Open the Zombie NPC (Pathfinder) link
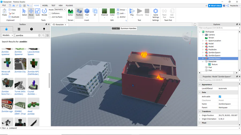Screen dimensions: 241x135 33,73
